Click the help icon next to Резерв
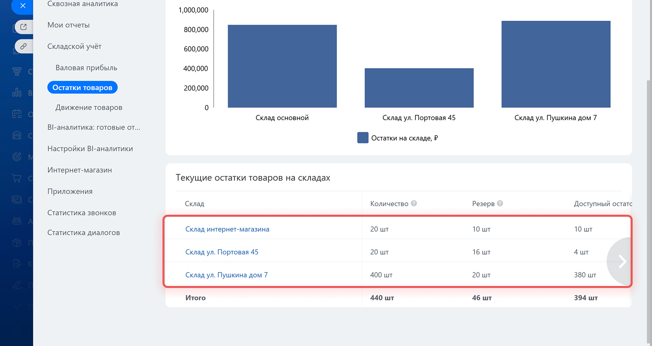The image size is (652, 346). pyautogui.click(x=500, y=203)
